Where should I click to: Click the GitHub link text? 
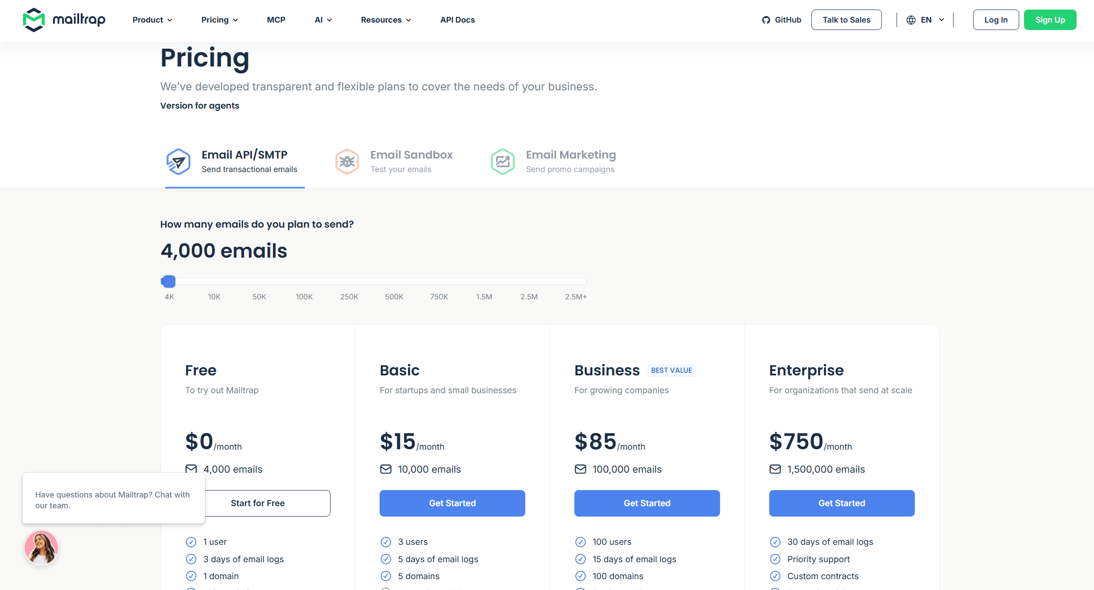[x=788, y=20]
